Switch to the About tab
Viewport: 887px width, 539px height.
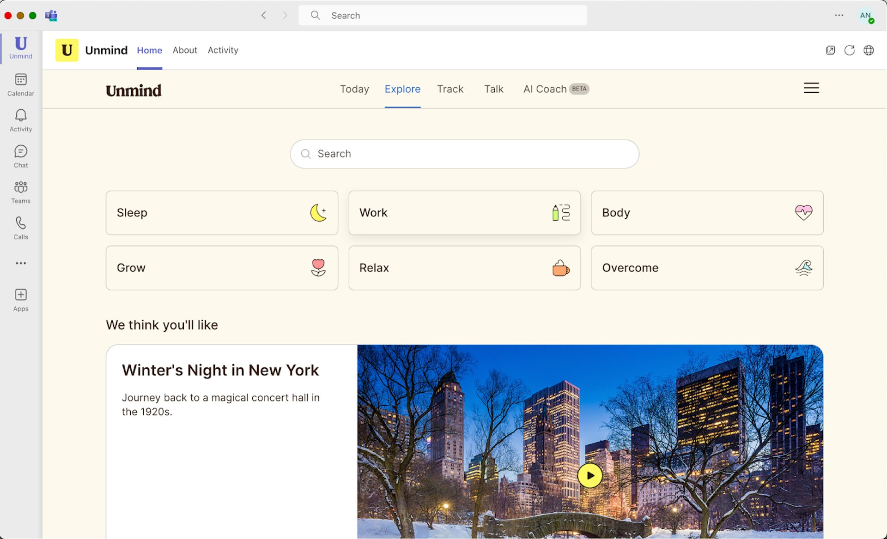tap(185, 50)
